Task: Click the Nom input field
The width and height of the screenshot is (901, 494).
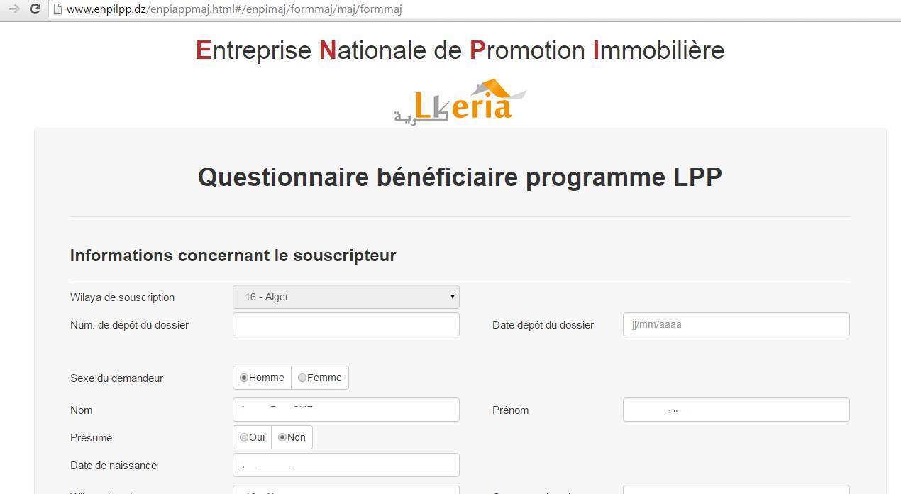Action: 346,410
